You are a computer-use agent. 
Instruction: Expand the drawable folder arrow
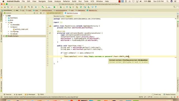[9, 25]
